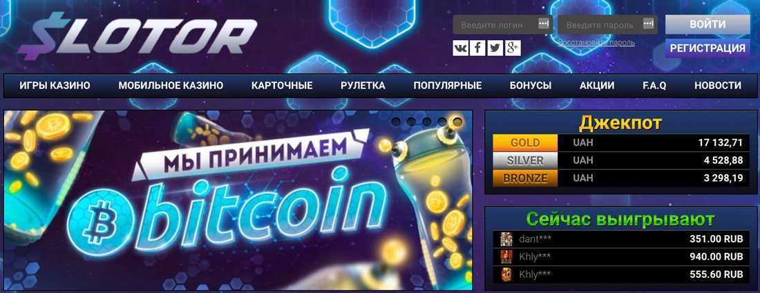Open the ИГРЫ КАЗИНО menu
The width and height of the screenshot is (760, 293).
[x=55, y=86]
